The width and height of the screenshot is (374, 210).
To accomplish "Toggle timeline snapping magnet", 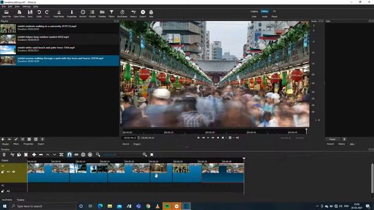I will coord(70,155).
